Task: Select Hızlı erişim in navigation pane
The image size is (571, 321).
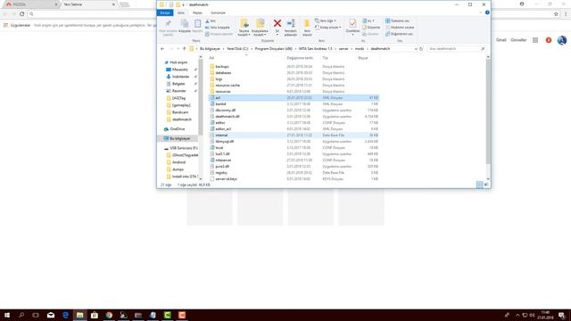Action: click(x=178, y=62)
